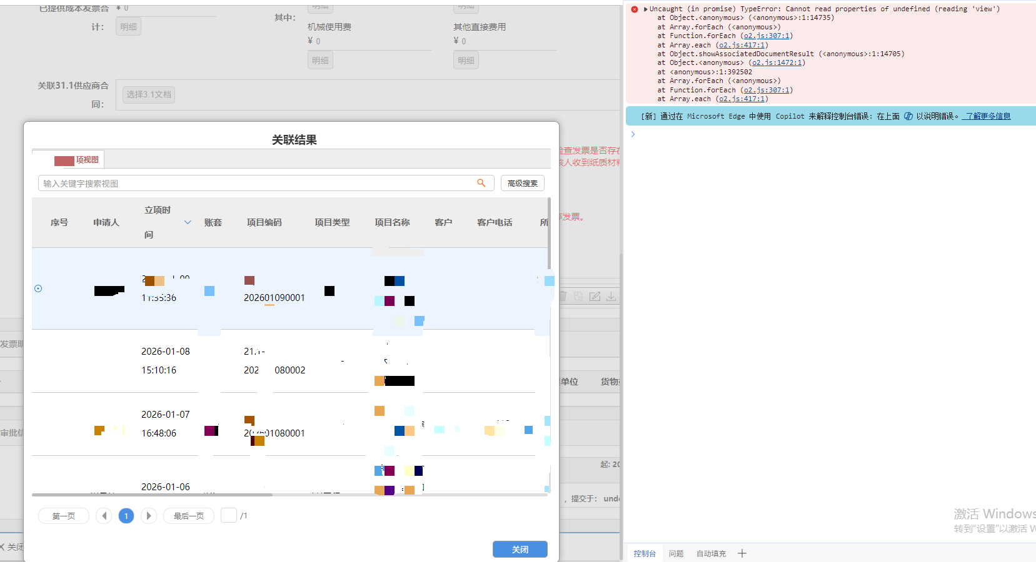Click the 选择3.1文档 button
1036x562 pixels.
pyautogui.click(x=149, y=94)
